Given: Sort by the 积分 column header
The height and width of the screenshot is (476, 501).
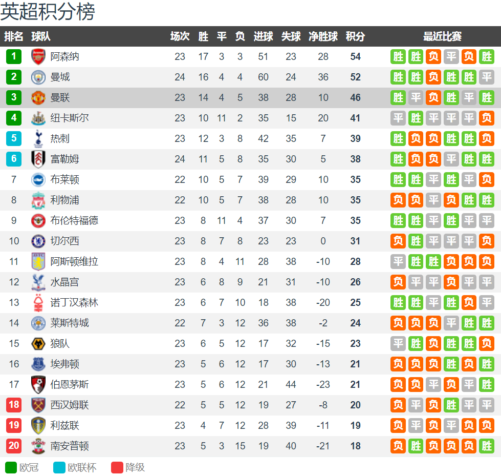Looking at the screenshot, I should point(355,36).
